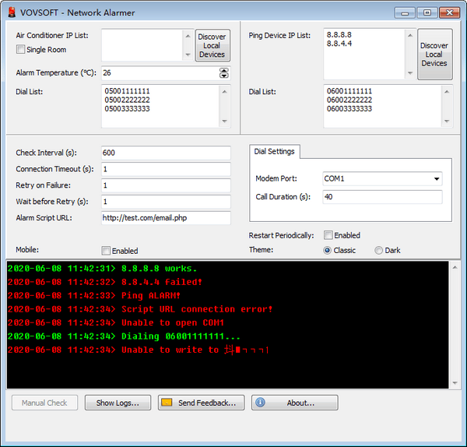Select the Dark theme radio button
The height and width of the screenshot is (447, 467).
point(379,250)
